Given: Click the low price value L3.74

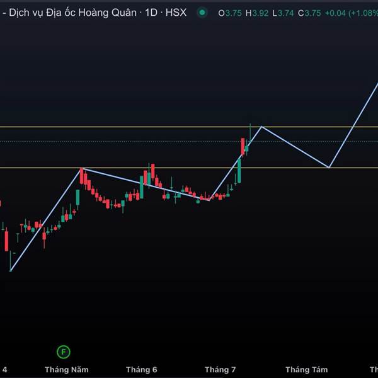Looking at the screenshot, I should point(283,13).
